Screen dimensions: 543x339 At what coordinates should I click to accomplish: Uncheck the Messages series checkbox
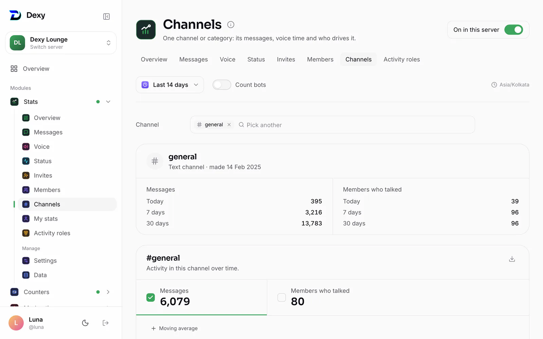150,297
